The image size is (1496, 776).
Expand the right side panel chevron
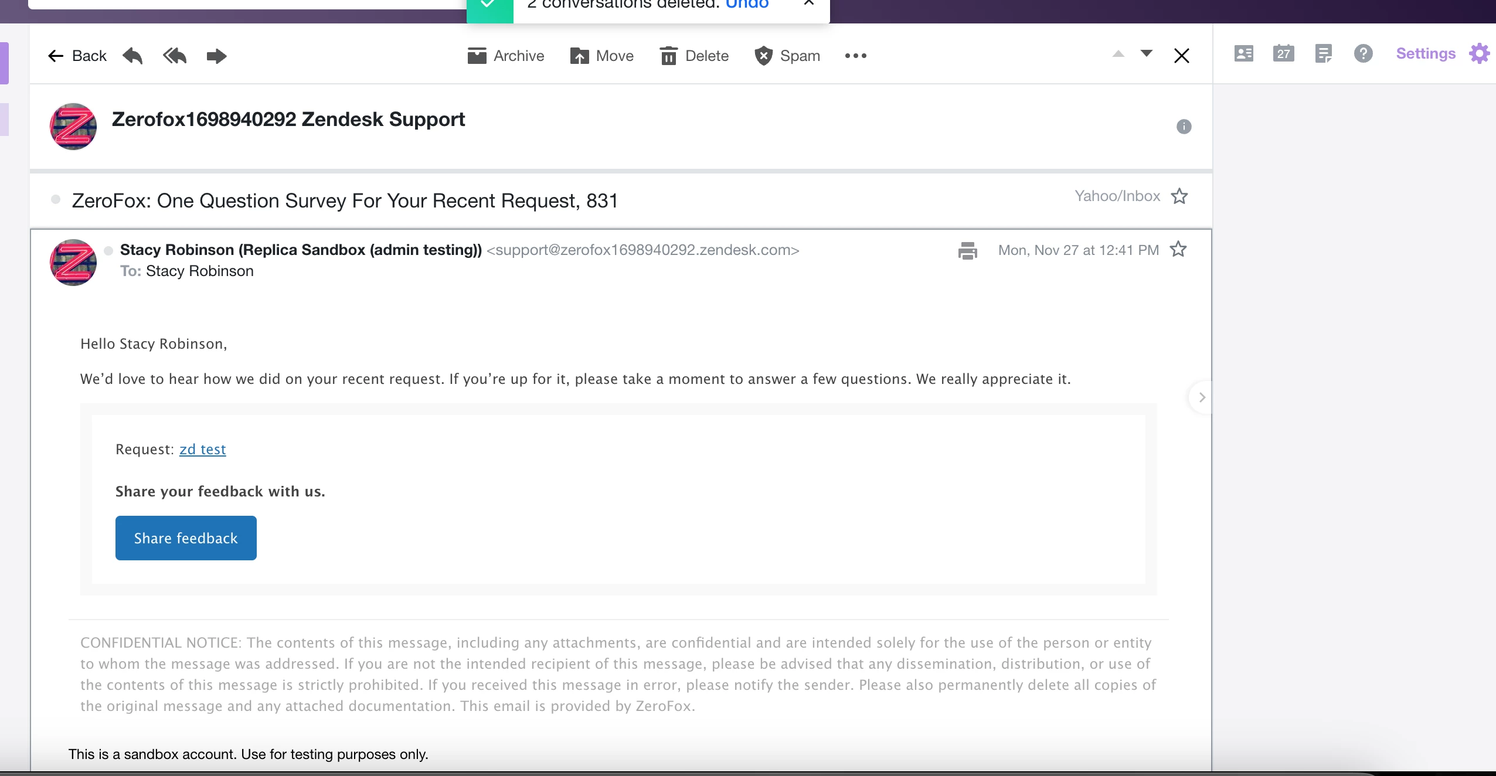pos(1202,397)
